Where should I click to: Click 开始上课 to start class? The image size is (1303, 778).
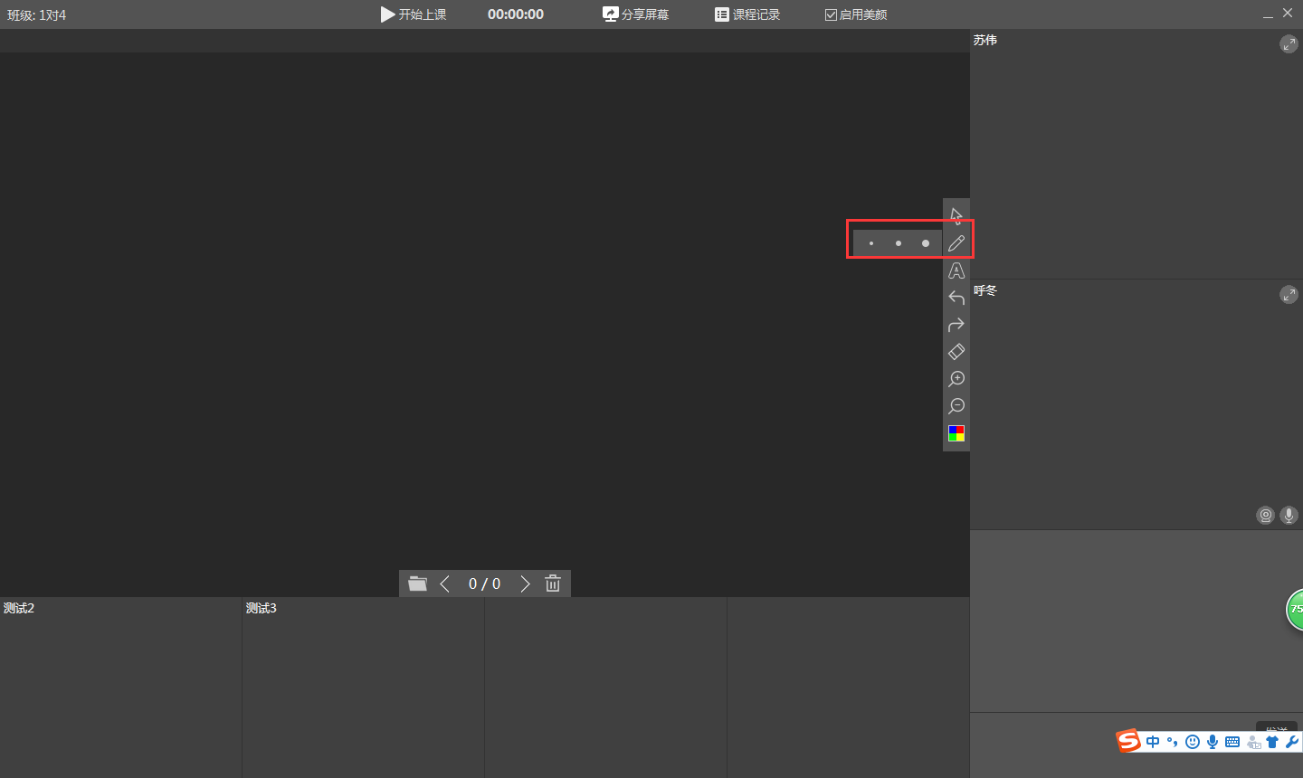click(x=414, y=14)
